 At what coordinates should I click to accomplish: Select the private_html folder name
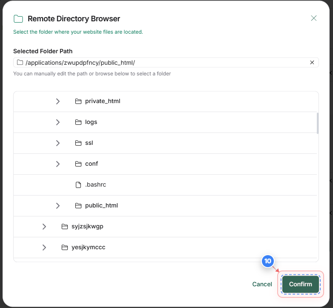coord(103,101)
